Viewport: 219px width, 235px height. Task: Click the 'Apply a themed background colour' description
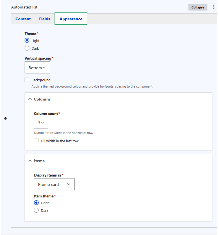[92, 86]
